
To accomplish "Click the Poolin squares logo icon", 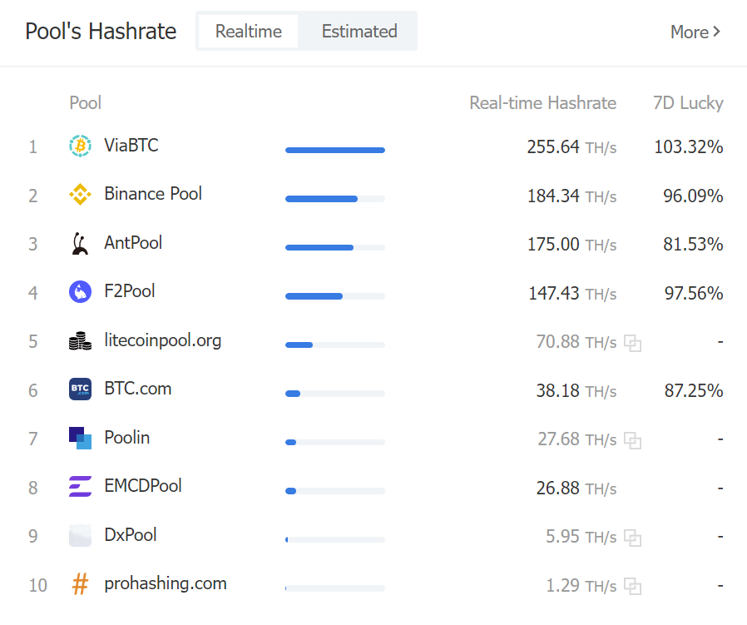I will point(80,438).
